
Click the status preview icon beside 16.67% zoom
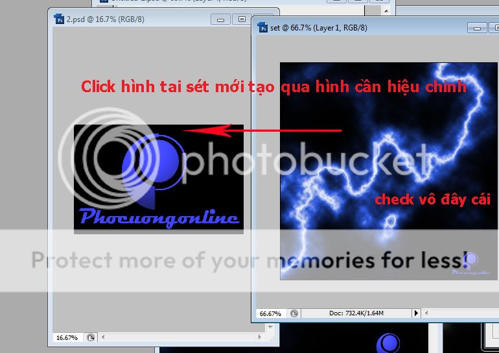click(x=91, y=337)
